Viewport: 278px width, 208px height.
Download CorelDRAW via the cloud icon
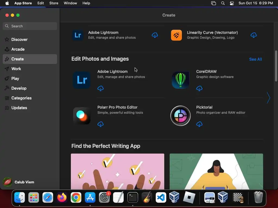point(199,89)
